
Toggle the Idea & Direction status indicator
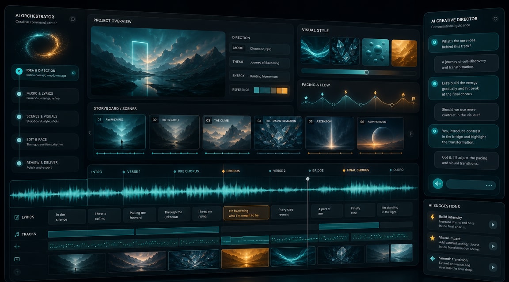coord(73,73)
